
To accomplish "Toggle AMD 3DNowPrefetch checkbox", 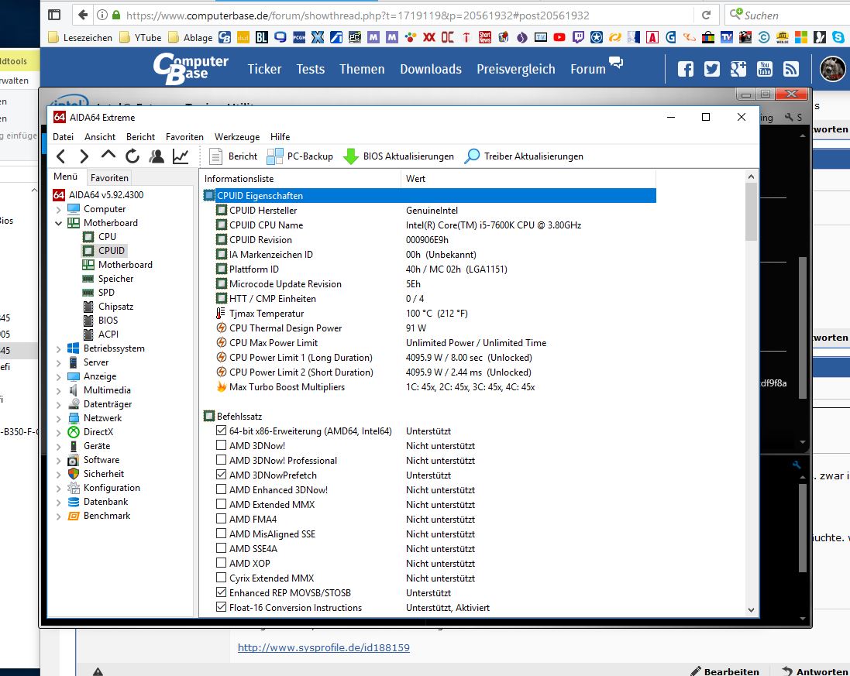I will click(x=221, y=475).
